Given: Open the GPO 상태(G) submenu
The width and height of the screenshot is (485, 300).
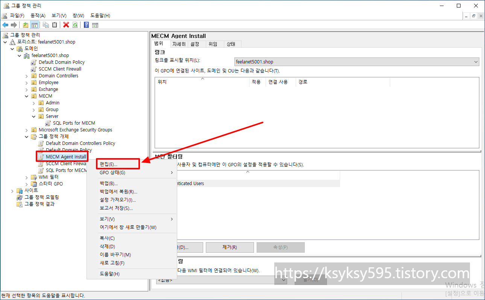Looking at the screenshot, I should [x=132, y=173].
